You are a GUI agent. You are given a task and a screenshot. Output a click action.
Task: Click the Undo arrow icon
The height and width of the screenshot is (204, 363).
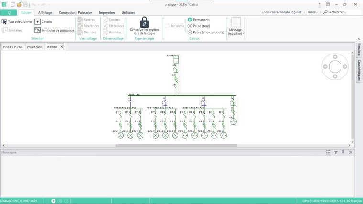click(x=33, y=4)
